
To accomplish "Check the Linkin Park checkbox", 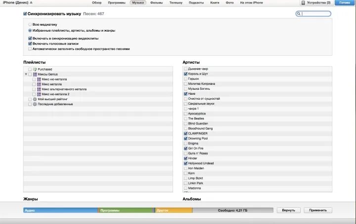I will 185,183.
